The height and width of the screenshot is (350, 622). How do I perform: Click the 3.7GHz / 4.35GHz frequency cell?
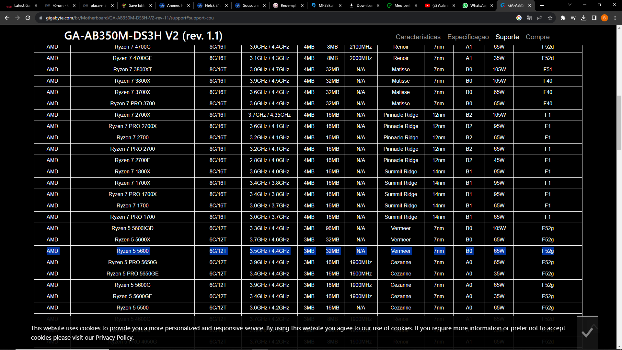coord(270,115)
